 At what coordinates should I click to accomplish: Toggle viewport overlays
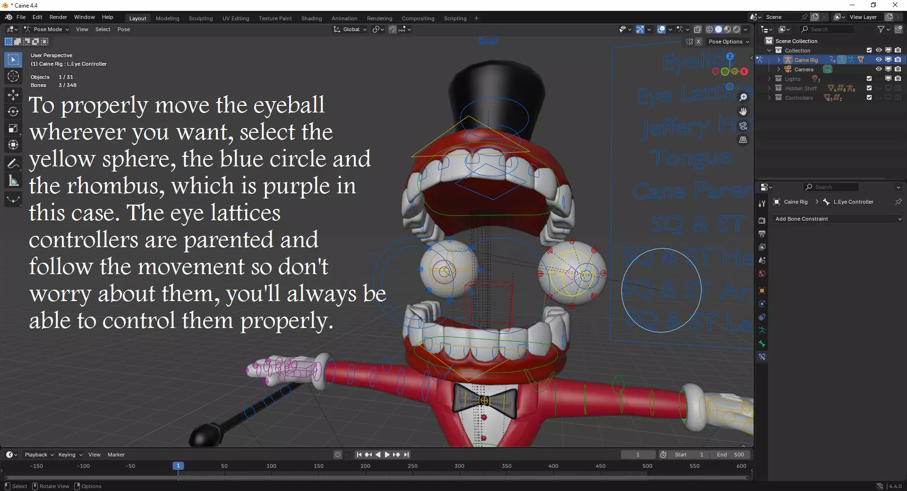point(661,29)
